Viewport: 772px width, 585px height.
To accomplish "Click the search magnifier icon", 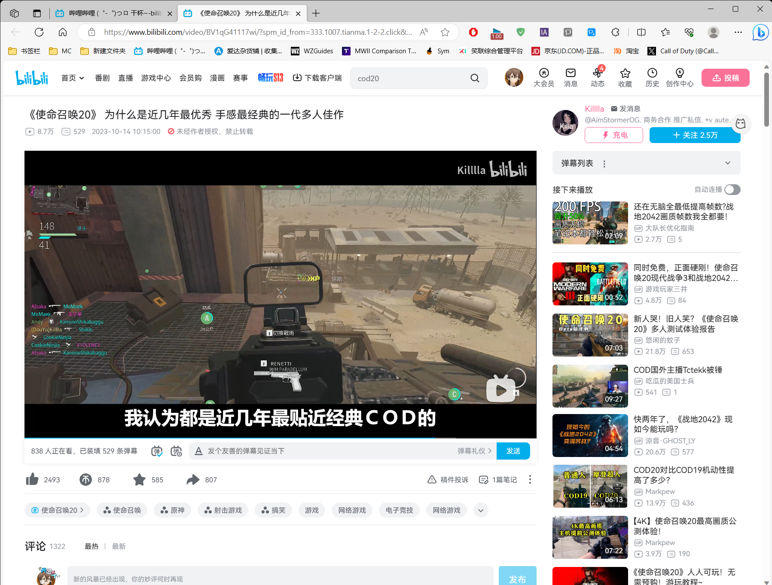I will (x=475, y=78).
